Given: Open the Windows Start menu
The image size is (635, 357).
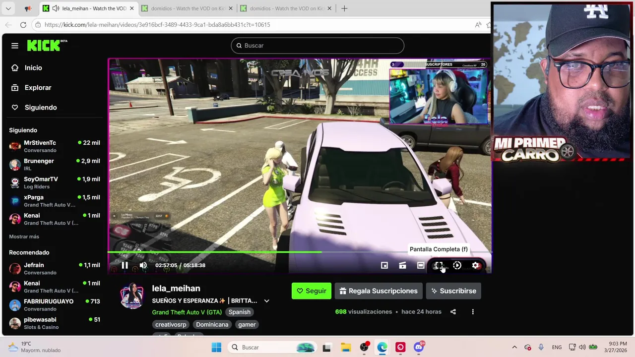Looking at the screenshot, I should coord(216,348).
